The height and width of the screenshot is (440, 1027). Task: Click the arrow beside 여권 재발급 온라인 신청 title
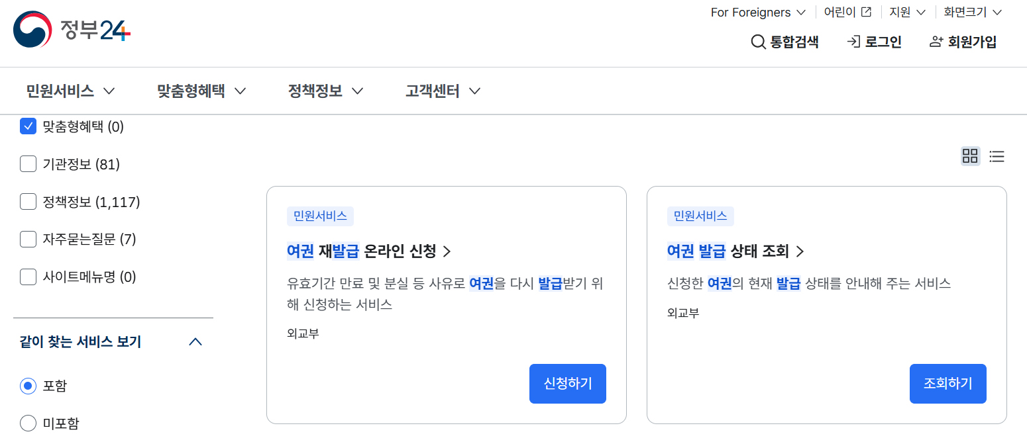tap(448, 251)
